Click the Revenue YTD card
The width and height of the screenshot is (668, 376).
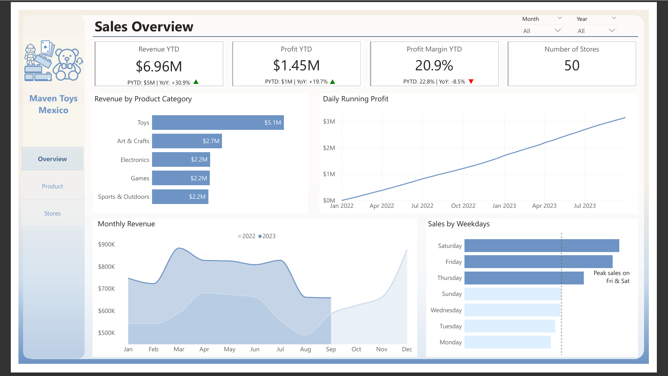tap(159, 64)
